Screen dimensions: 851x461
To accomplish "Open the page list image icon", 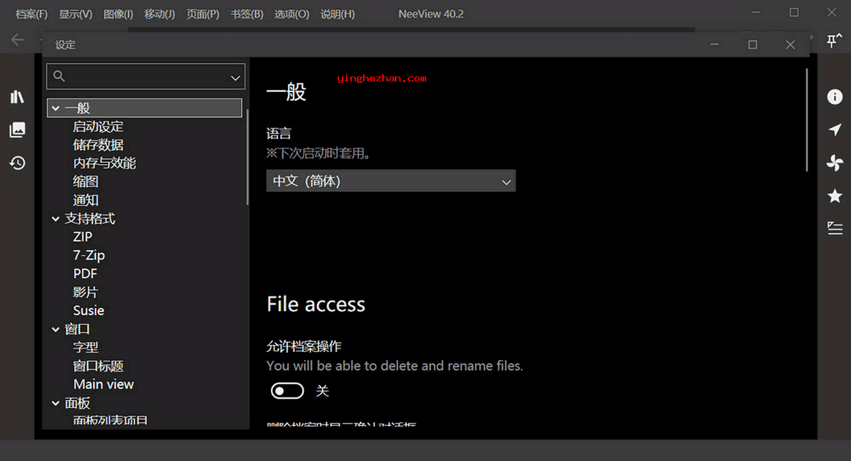I will 17,130.
